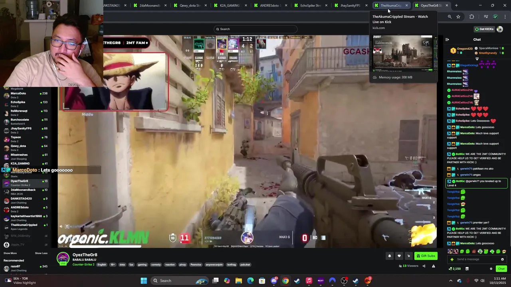Open the Kicks shop icon below chat input
Viewport: 511px width, 287px height.
coord(467,269)
